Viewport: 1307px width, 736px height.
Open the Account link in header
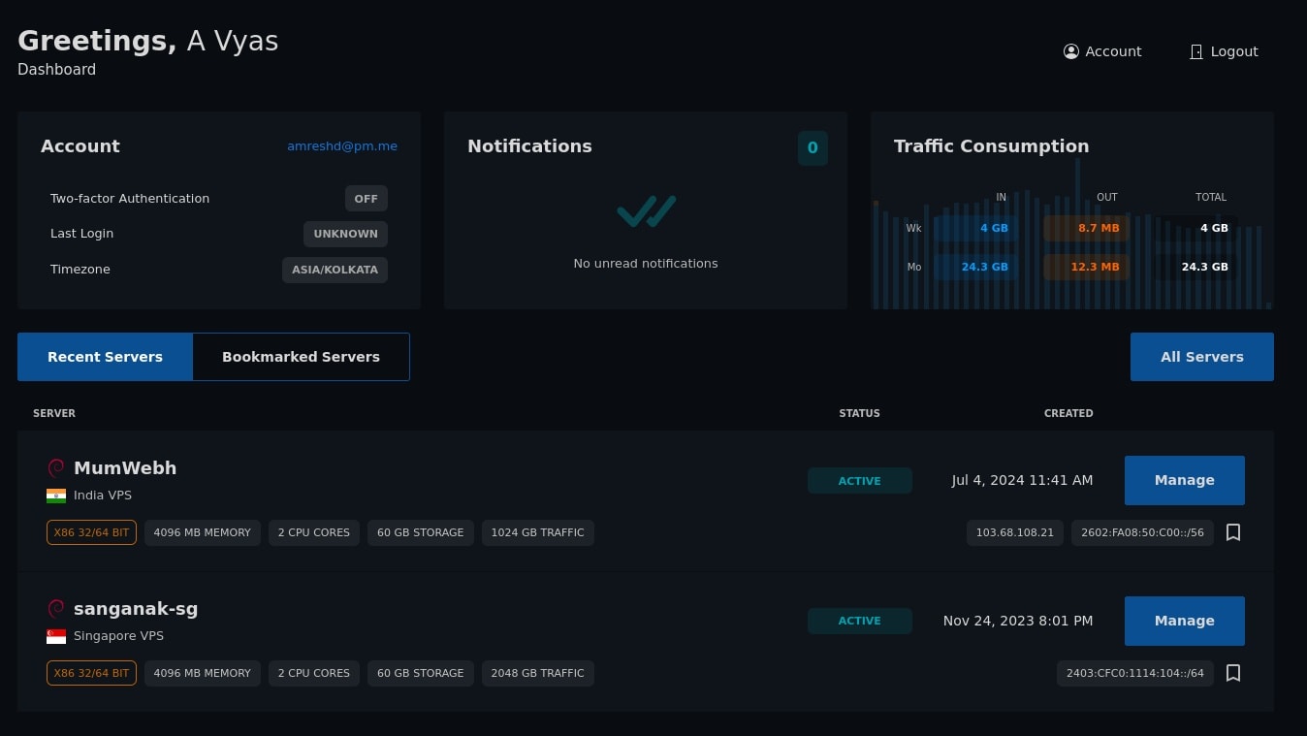tap(1102, 51)
